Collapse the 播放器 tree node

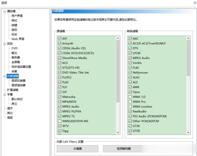pyautogui.click(x=4, y=11)
